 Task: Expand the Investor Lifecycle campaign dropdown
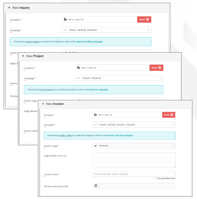pyautogui.click(x=134, y=125)
